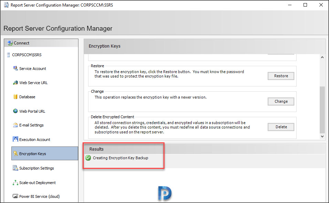
Task: Close the Report Server Configuration Manager window
Action: coord(321,5)
